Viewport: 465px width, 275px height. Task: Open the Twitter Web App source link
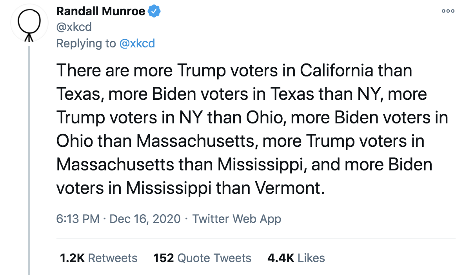tap(237, 219)
